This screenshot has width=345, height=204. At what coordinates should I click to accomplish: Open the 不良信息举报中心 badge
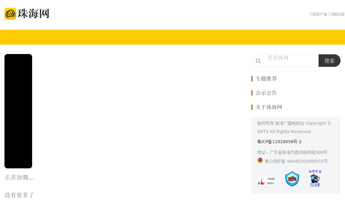pyautogui.click(x=267, y=181)
